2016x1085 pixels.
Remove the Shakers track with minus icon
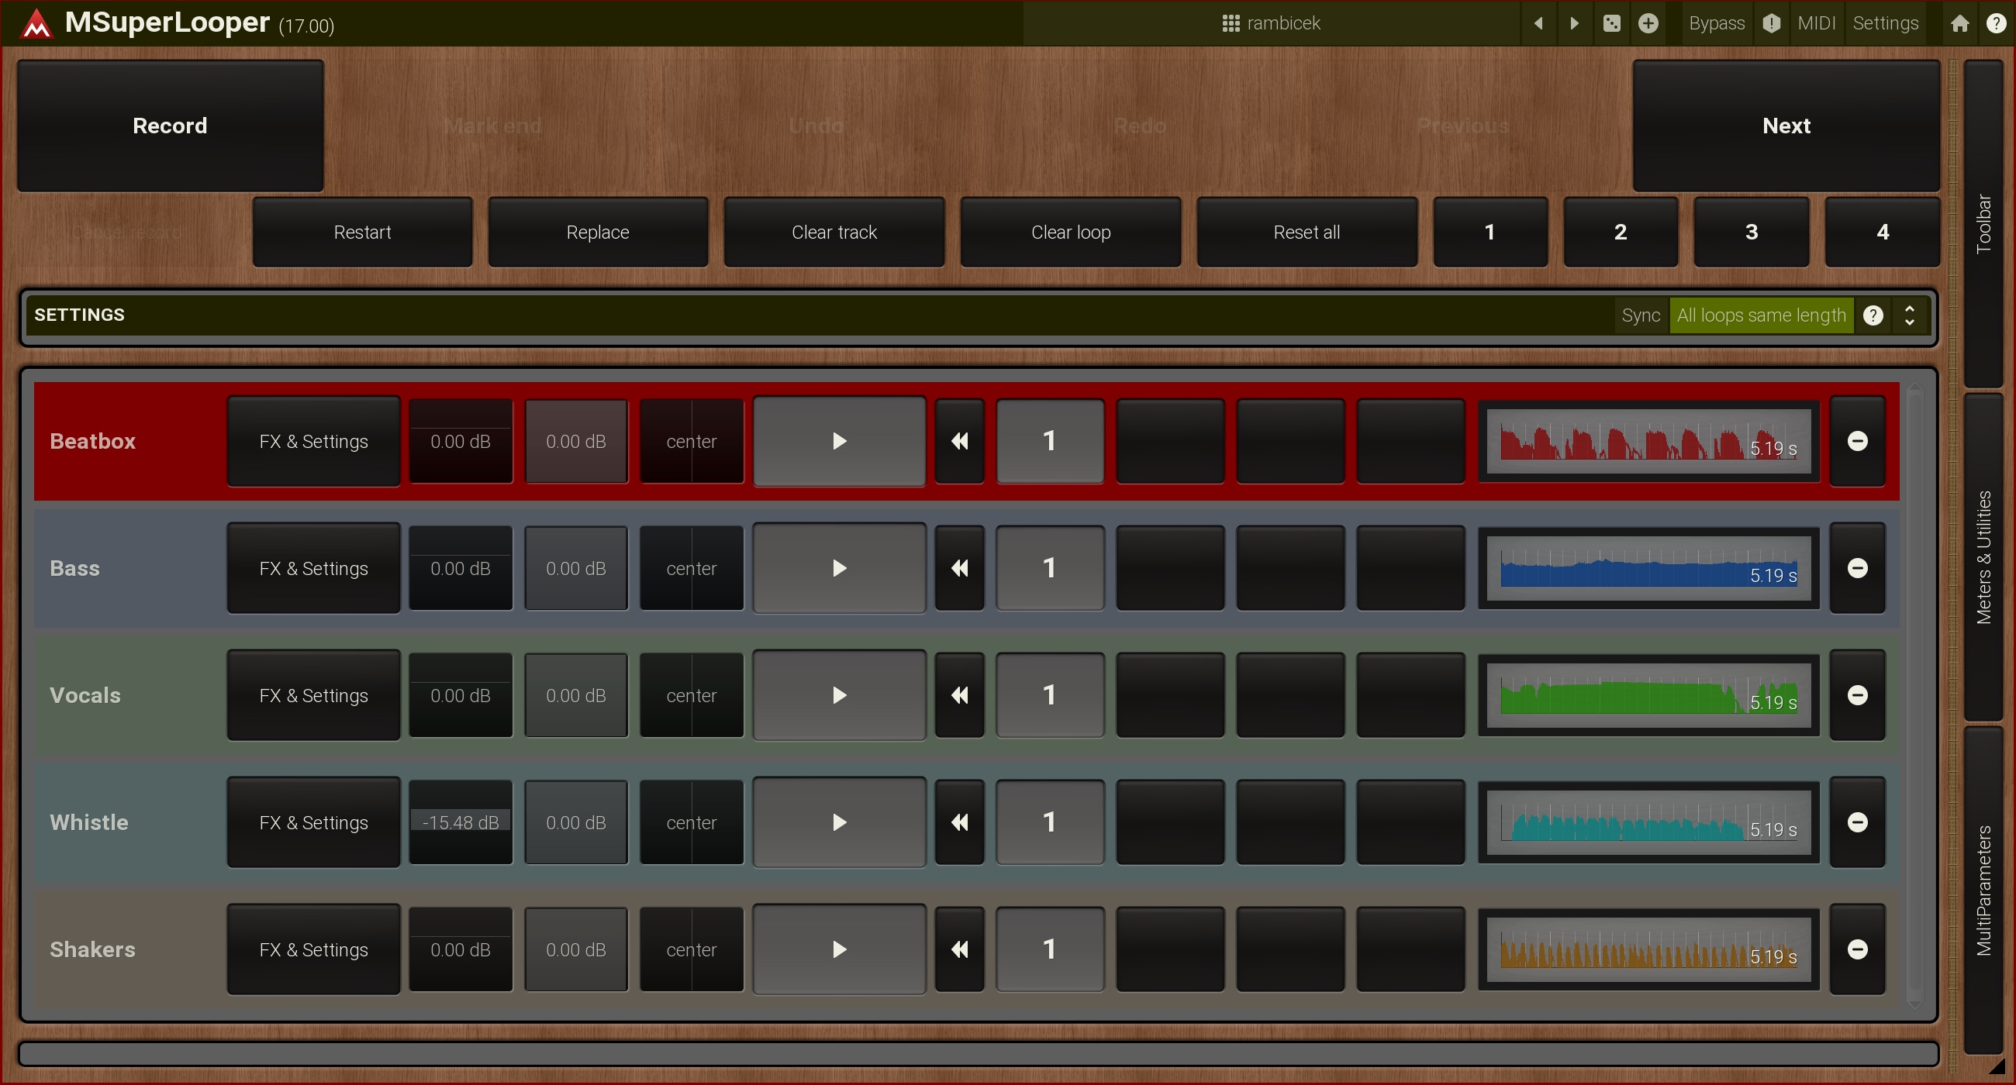[x=1857, y=949]
